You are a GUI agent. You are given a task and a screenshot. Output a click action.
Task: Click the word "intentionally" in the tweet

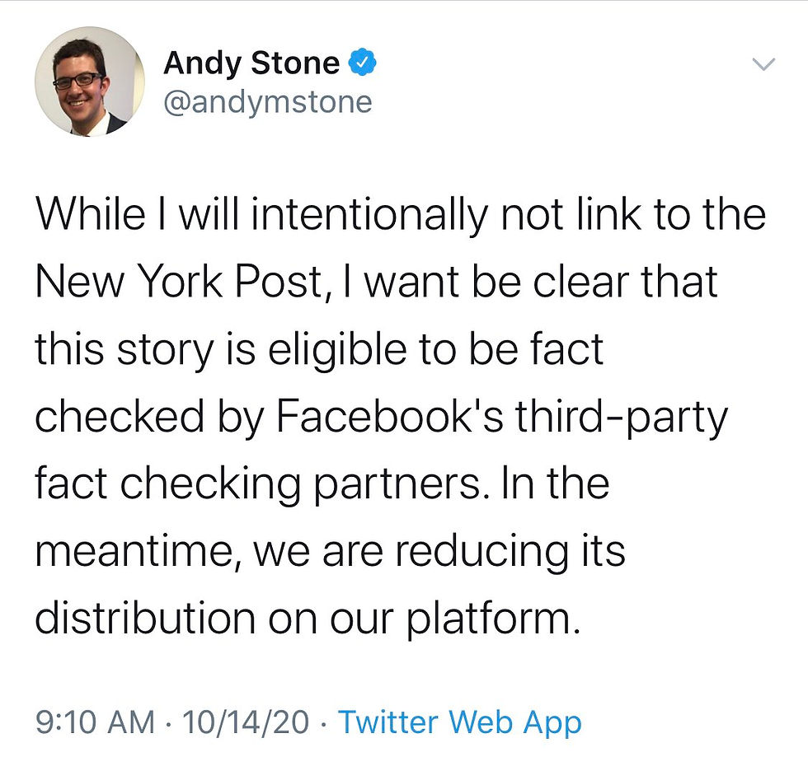pos(369,216)
